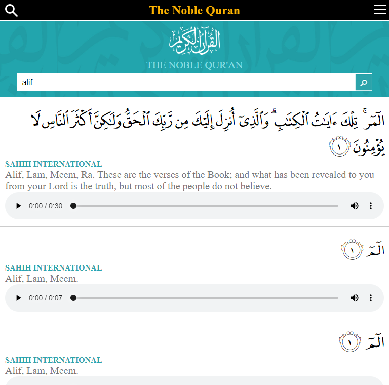This screenshot has height=385, width=389.
Task: Click the verse marker in third result
Action: click(x=350, y=341)
